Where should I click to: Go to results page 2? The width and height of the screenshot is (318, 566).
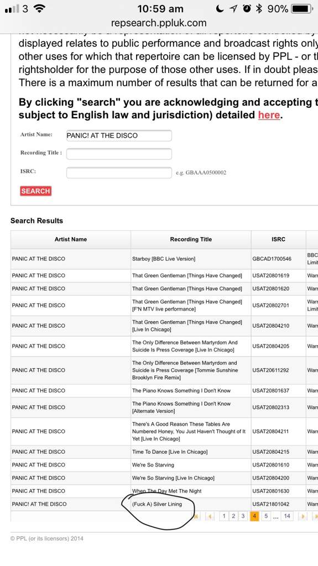click(233, 516)
